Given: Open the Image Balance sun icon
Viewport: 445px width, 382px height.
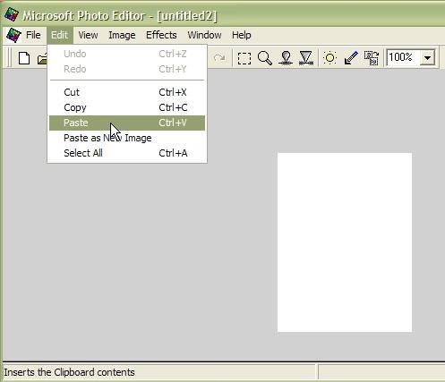Looking at the screenshot, I should (330, 58).
